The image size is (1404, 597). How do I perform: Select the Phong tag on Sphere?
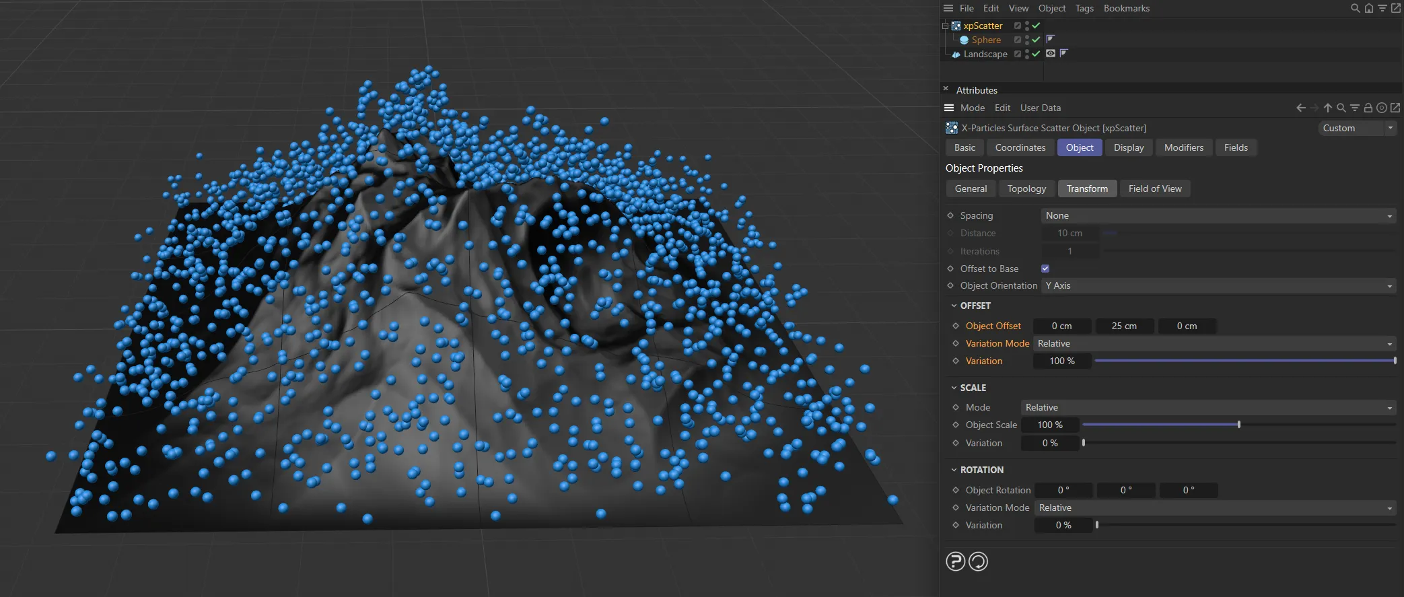point(1050,39)
